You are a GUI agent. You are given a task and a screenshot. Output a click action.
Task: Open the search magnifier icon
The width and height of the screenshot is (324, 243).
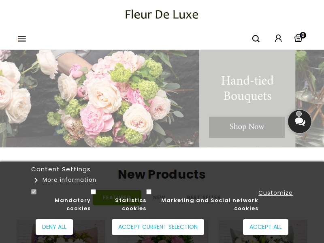click(256, 38)
